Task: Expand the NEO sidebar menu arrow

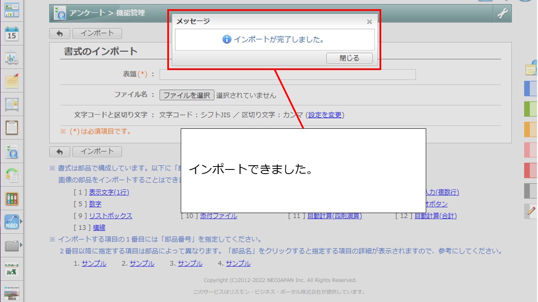Action: pyautogui.click(x=21, y=221)
